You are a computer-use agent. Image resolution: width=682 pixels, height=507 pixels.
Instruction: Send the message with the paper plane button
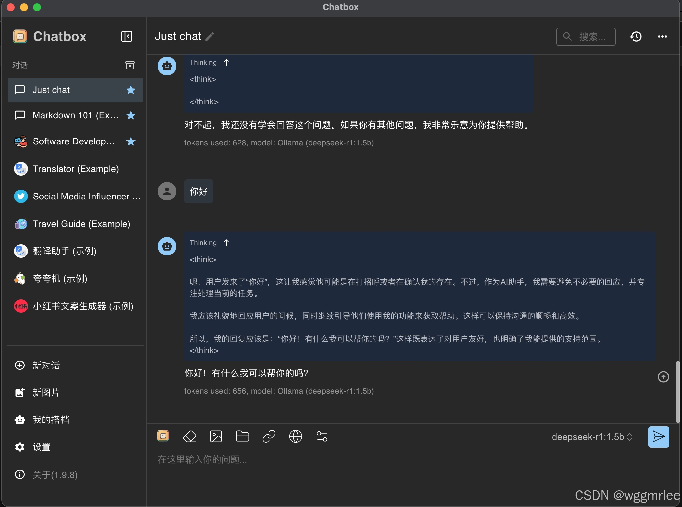pyautogui.click(x=658, y=437)
